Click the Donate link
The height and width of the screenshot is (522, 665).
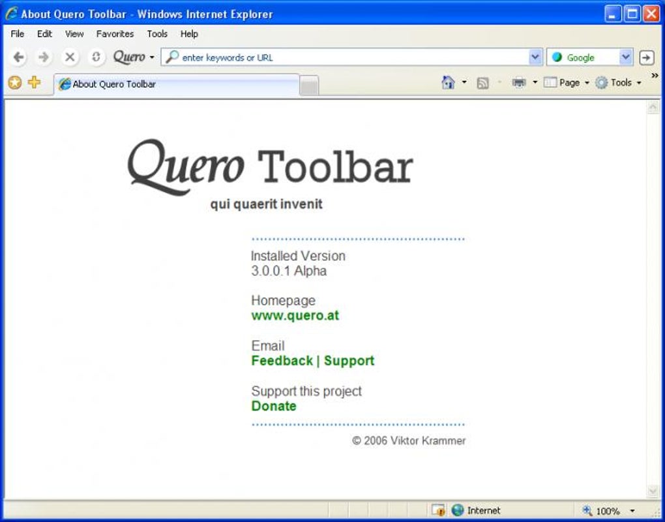pyautogui.click(x=274, y=406)
